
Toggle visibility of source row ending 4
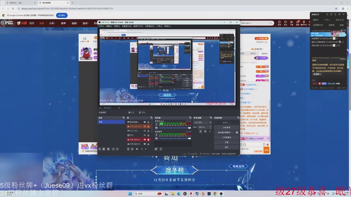[x=145, y=122]
